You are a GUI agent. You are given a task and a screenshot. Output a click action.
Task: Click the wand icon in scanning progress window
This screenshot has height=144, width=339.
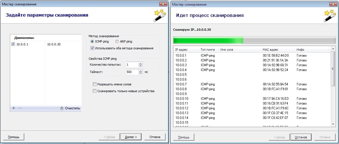(329, 15)
